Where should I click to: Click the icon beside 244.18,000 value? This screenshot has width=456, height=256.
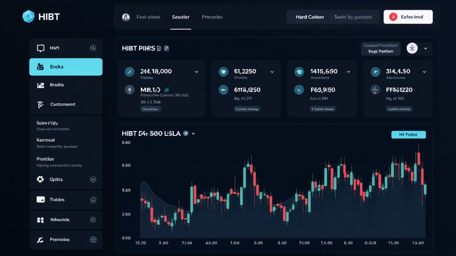click(x=130, y=72)
